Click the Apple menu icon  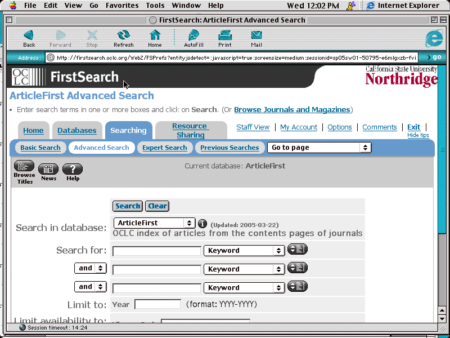13,6
